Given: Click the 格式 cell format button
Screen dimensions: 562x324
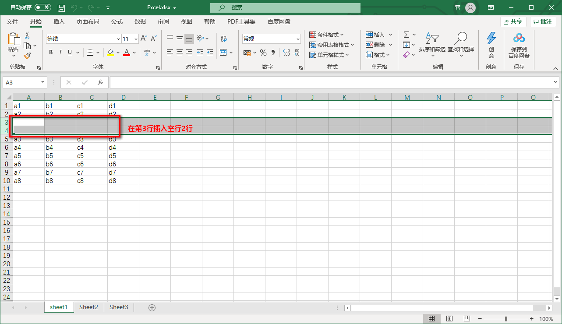Looking at the screenshot, I should (378, 55).
